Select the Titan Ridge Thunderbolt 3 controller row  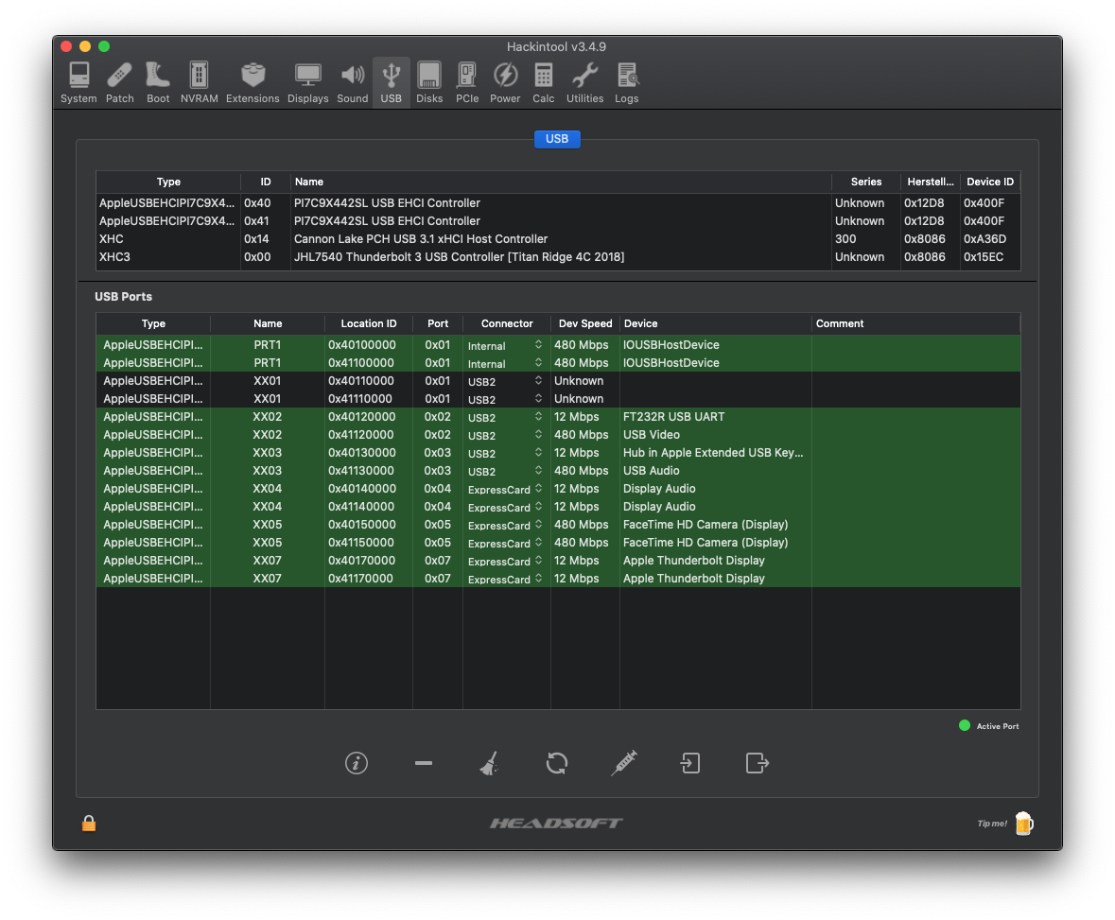(x=459, y=257)
